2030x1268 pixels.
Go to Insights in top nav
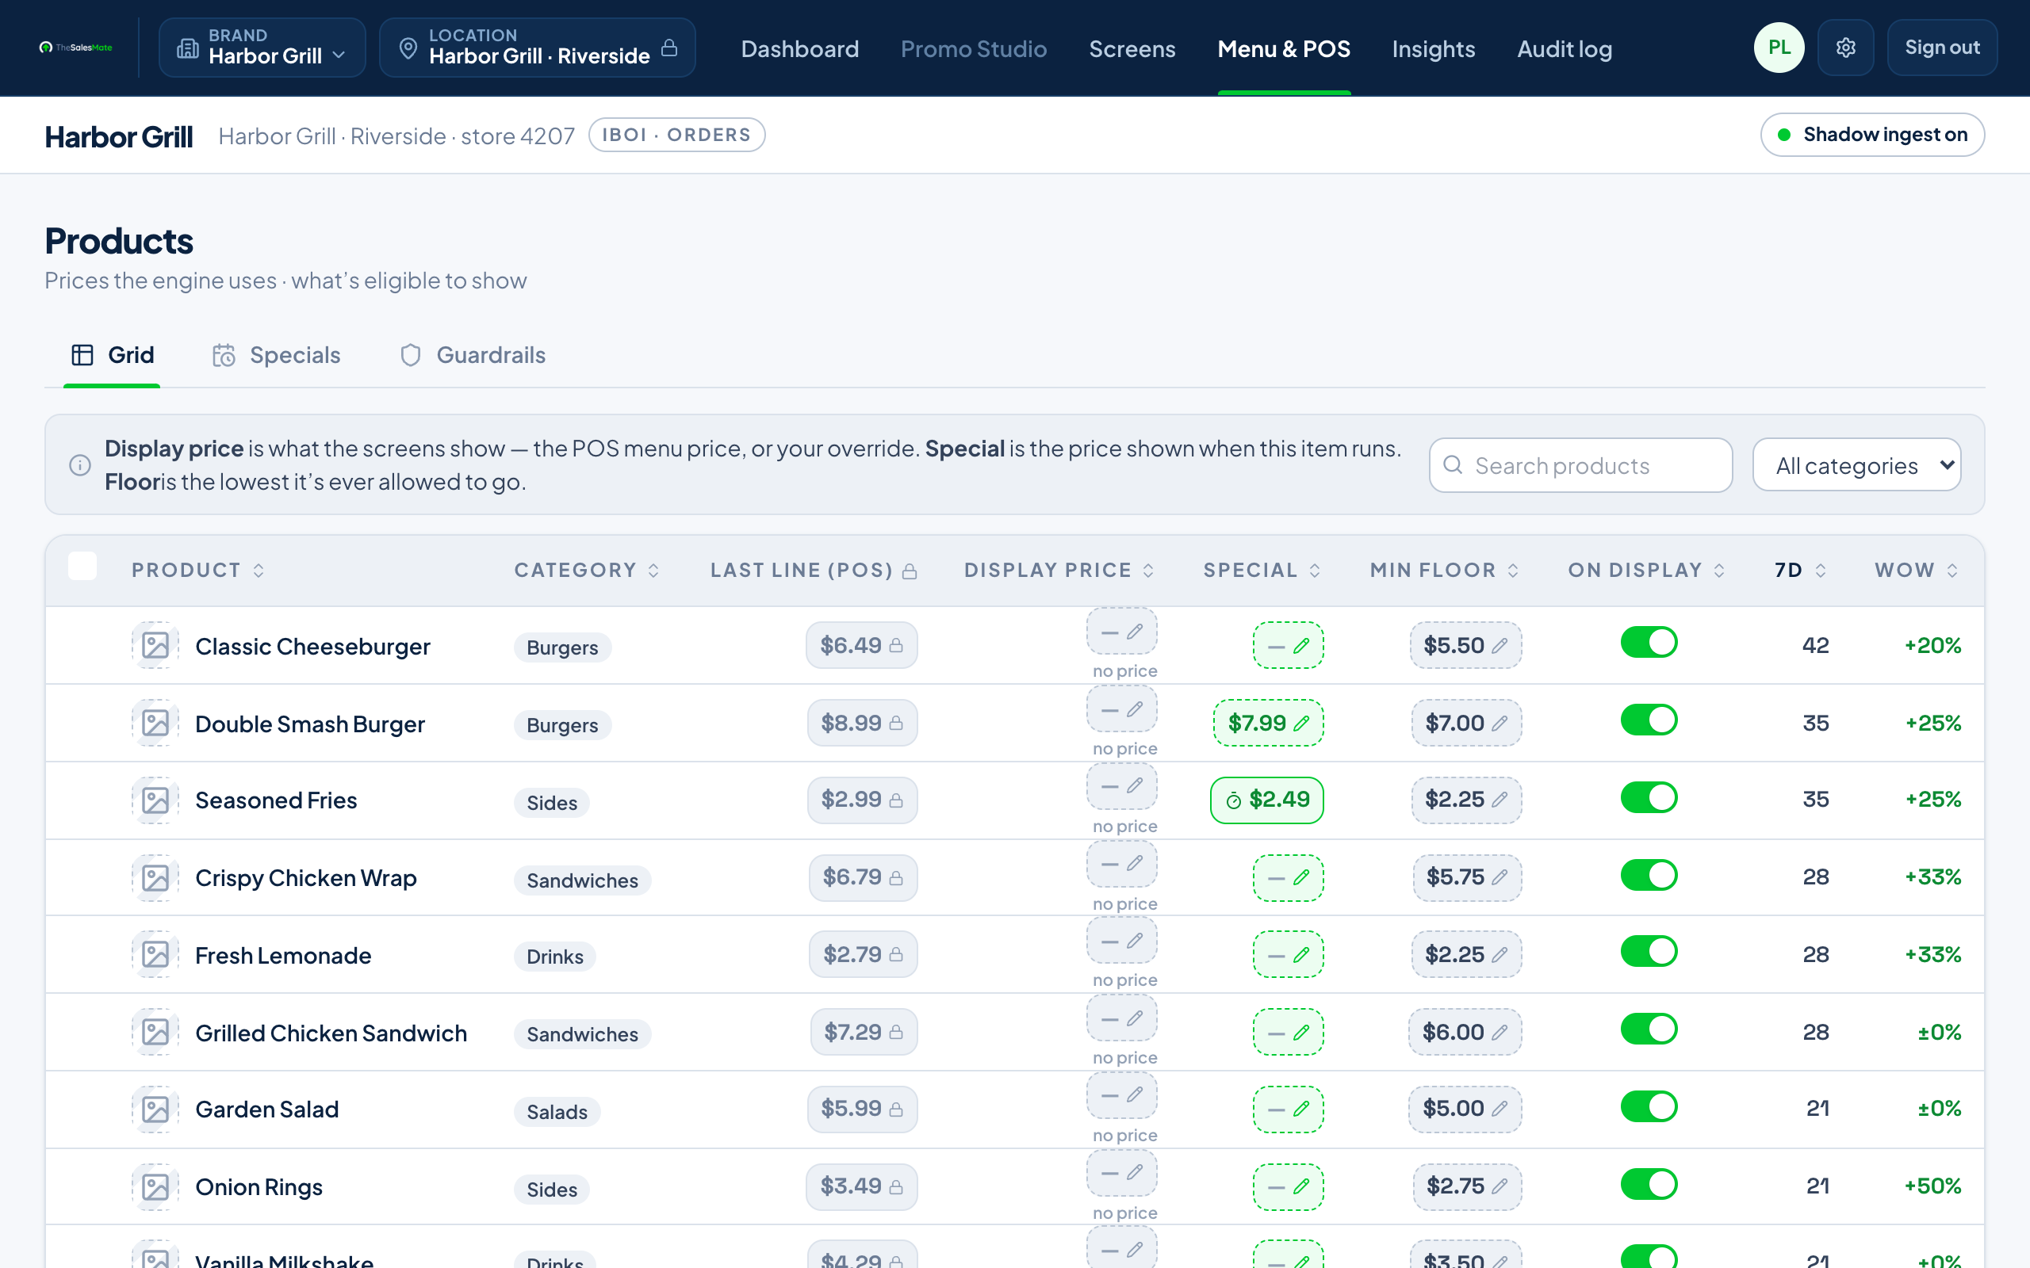point(1433,48)
